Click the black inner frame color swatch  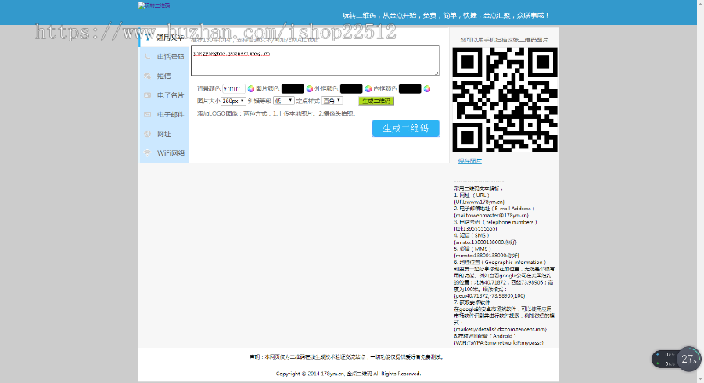coord(410,89)
